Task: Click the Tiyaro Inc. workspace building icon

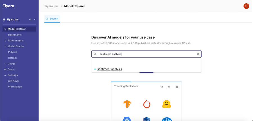Action: point(4,20)
